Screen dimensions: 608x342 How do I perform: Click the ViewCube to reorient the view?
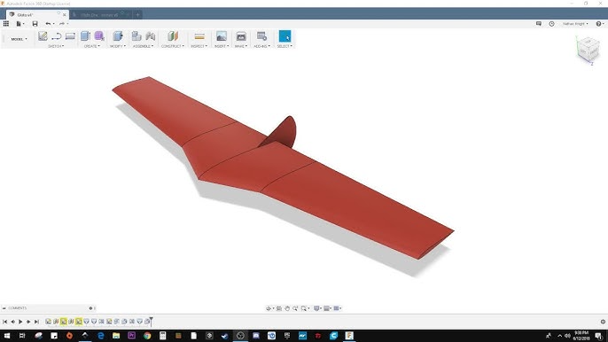pyautogui.click(x=588, y=49)
